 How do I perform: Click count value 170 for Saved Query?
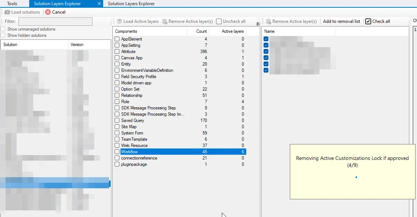click(x=203, y=120)
